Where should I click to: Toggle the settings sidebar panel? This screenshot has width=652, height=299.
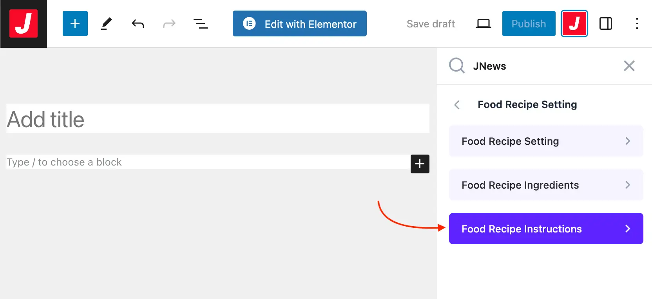click(605, 24)
